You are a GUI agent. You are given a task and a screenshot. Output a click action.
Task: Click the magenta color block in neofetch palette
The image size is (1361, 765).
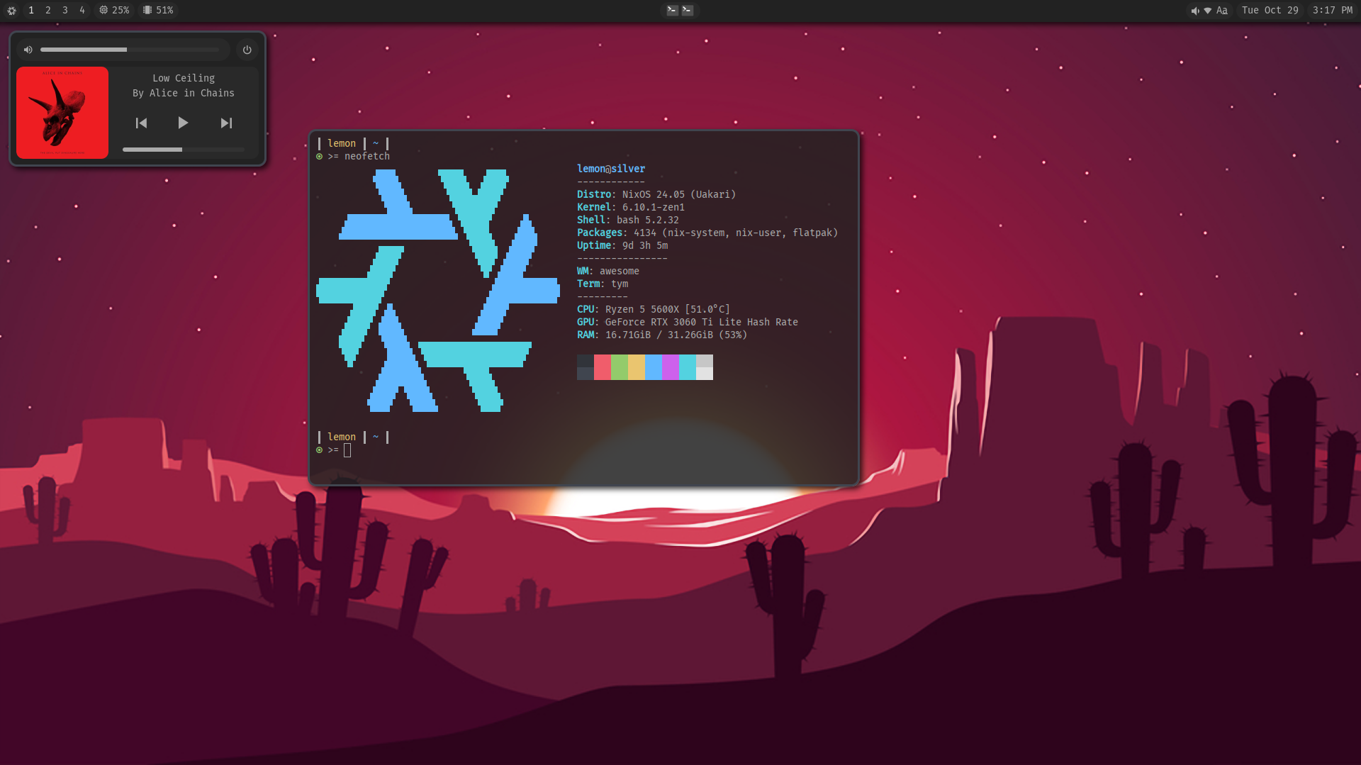tap(671, 367)
